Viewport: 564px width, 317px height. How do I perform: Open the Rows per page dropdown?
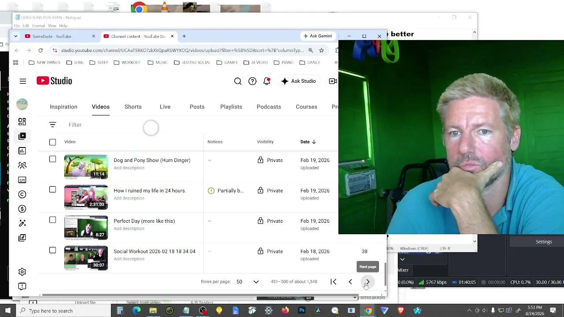(248, 282)
